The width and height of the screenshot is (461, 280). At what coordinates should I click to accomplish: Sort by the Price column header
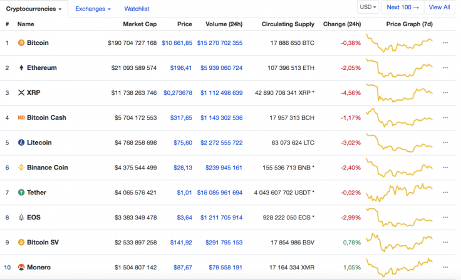click(x=185, y=24)
